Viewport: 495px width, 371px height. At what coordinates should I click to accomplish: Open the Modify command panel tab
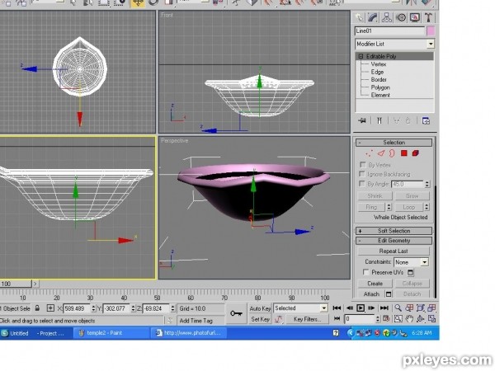click(x=373, y=17)
